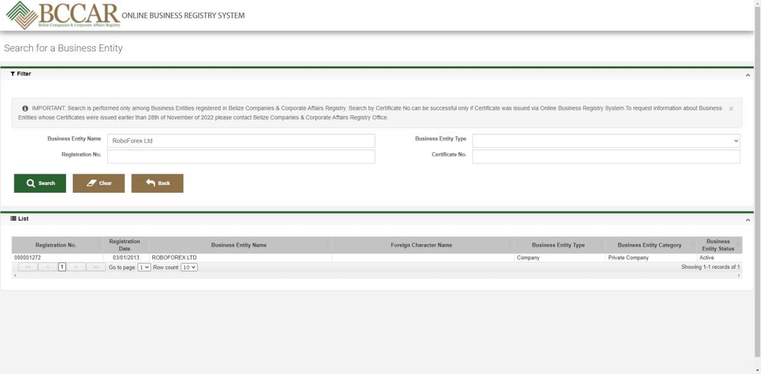Collapse the List panel using its chevron

click(748, 219)
